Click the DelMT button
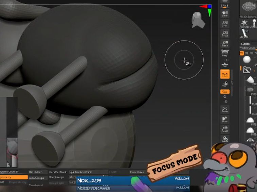Viewport: 257px width, 192px height. (114, 172)
